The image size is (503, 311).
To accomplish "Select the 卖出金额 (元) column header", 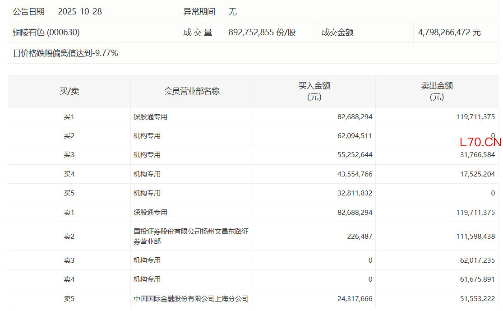I will [437, 91].
